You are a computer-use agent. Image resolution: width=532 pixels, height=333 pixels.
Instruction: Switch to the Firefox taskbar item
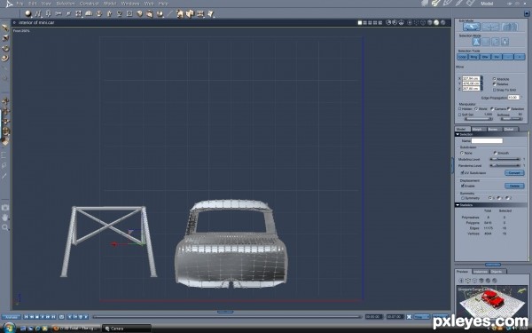click(x=75, y=329)
